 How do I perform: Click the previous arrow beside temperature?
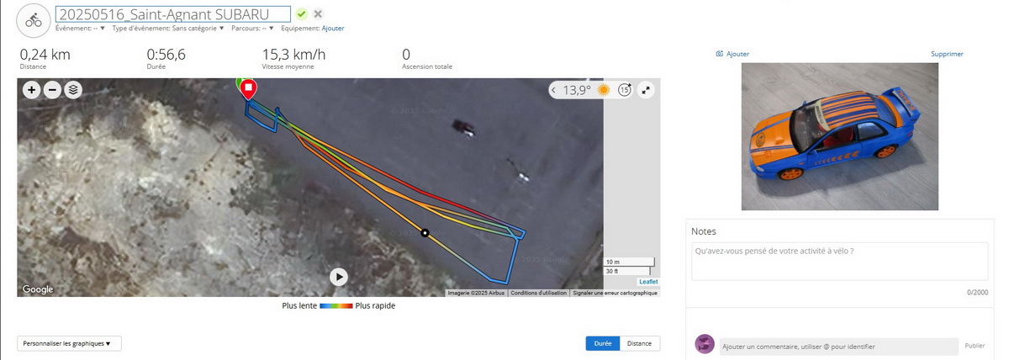pos(554,90)
